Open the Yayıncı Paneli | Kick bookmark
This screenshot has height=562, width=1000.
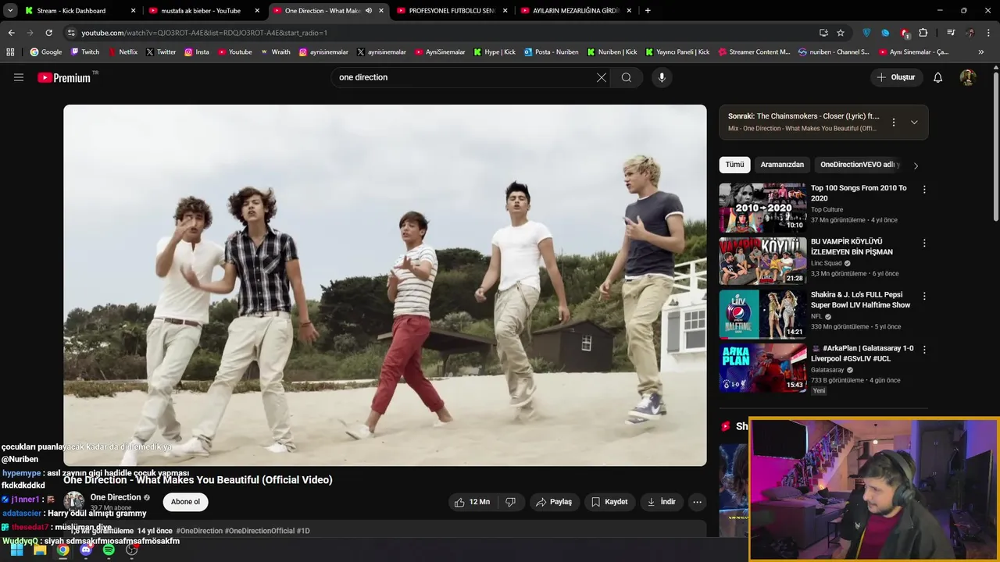click(x=677, y=52)
